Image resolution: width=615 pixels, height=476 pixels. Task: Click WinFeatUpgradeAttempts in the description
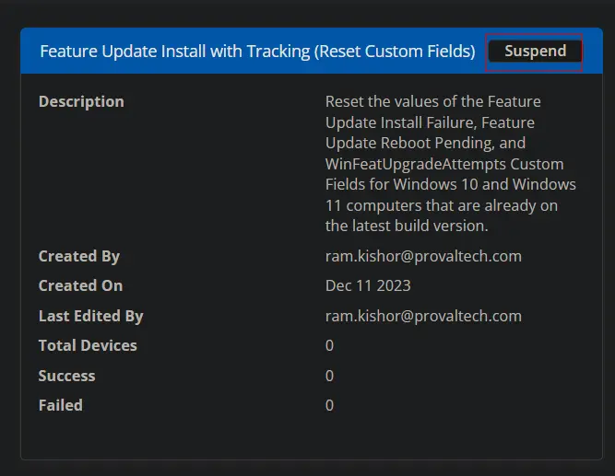tap(415, 164)
